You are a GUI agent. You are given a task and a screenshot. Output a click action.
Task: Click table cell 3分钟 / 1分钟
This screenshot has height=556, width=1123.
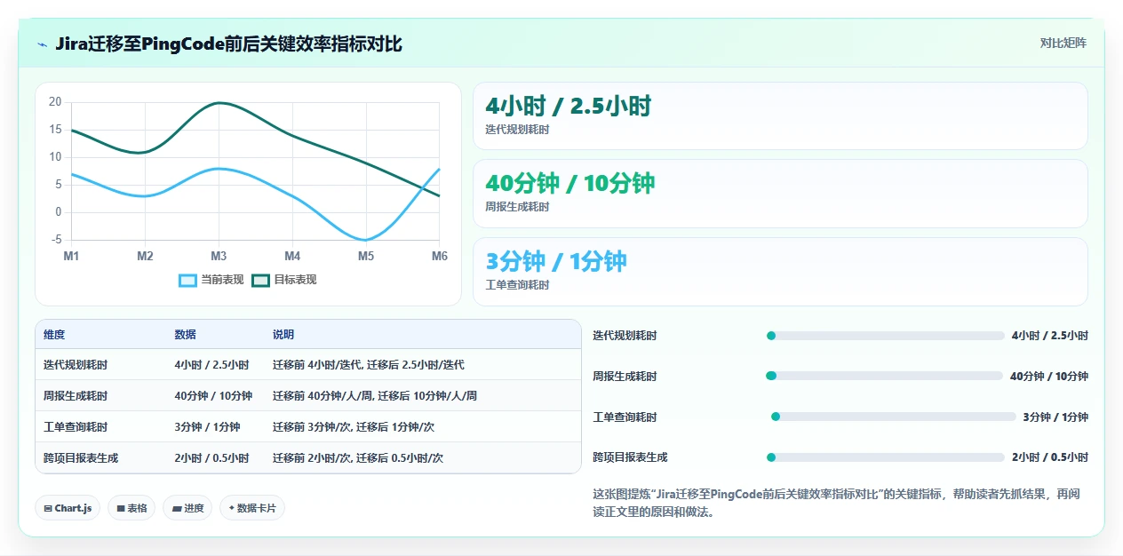[207, 427]
